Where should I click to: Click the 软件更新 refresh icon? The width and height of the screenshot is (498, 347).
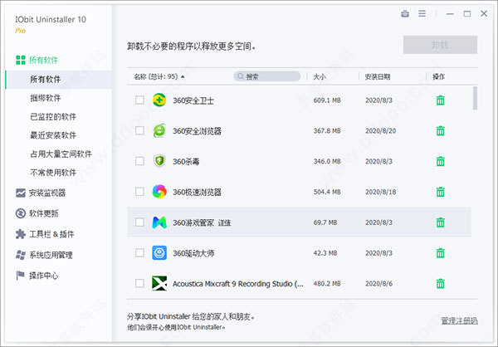(x=21, y=213)
